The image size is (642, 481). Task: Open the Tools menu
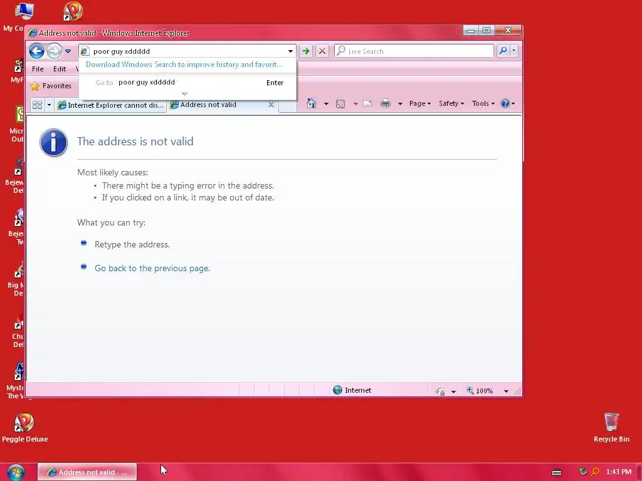click(x=483, y=103)
